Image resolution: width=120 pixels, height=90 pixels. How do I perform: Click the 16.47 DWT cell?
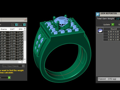(x=13, y=59)
